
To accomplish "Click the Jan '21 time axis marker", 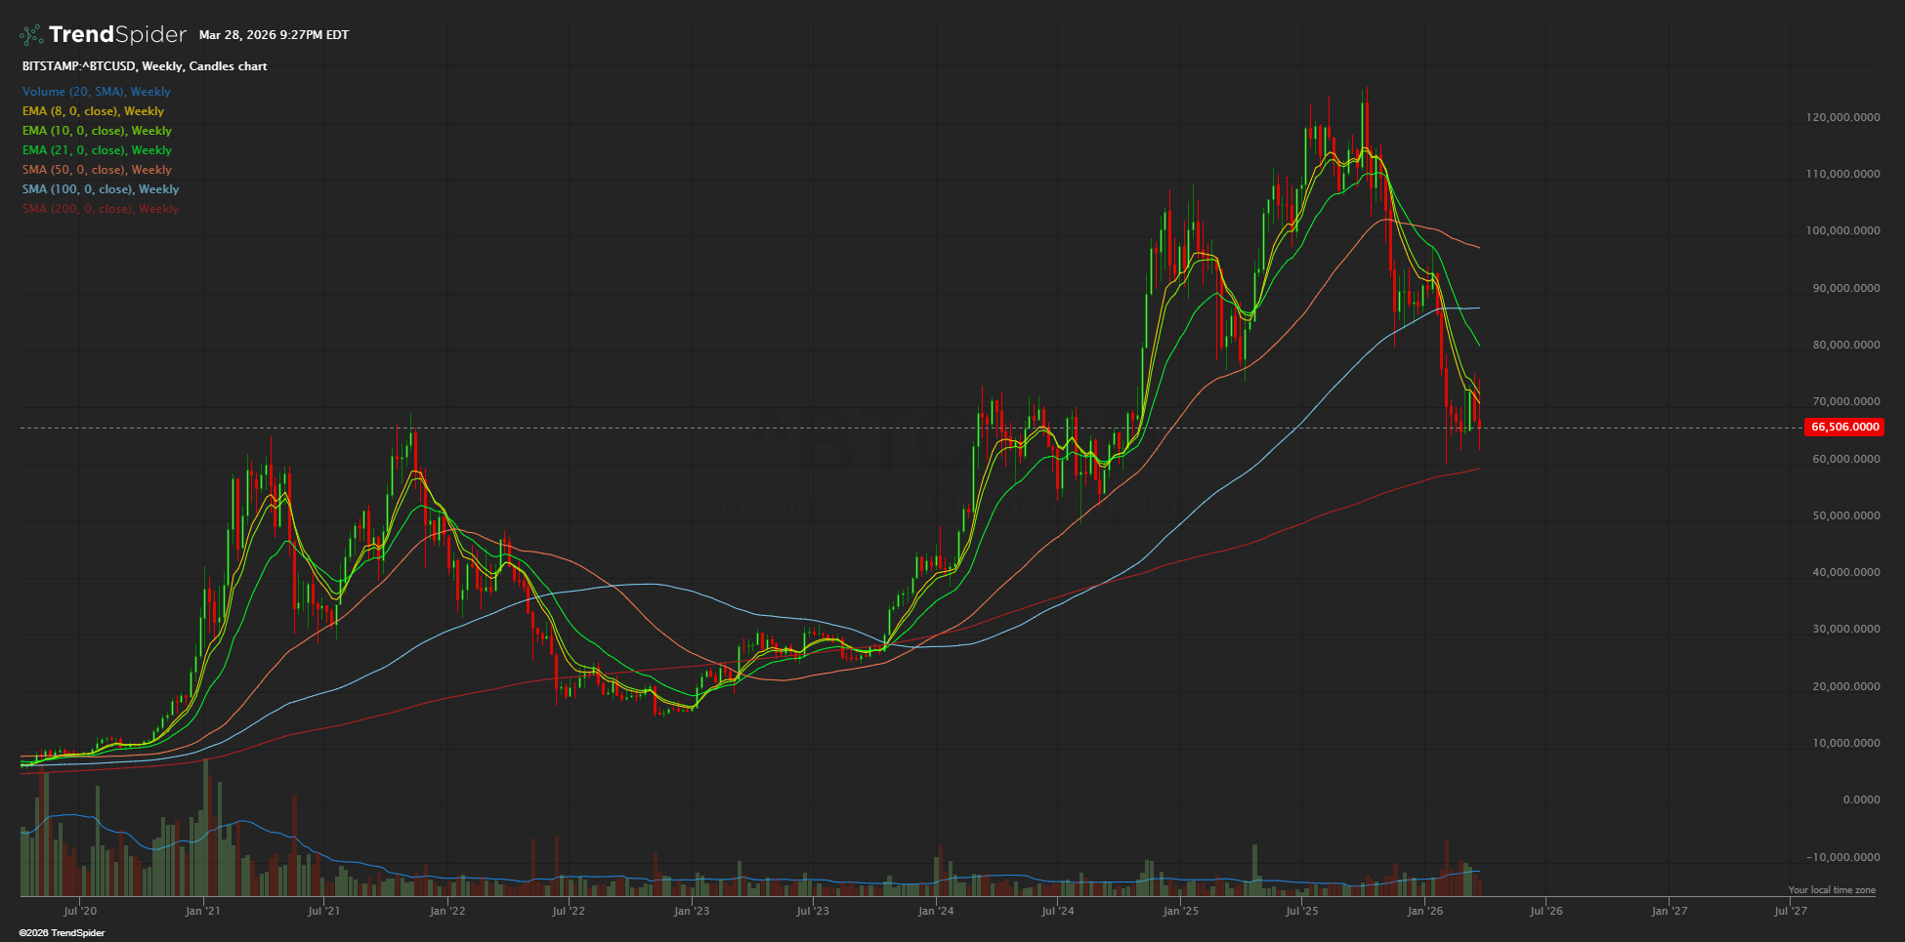I will (202, 911).
